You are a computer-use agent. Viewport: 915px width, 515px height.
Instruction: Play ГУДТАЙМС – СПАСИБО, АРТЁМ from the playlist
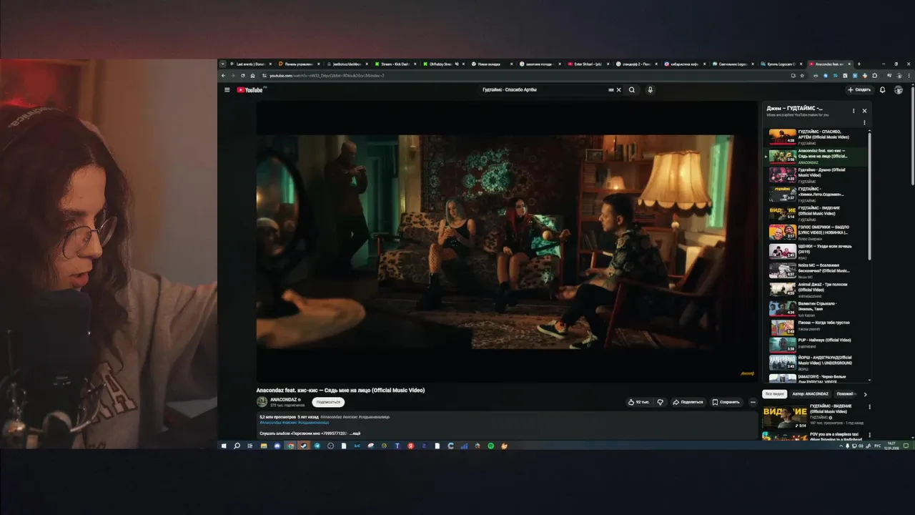click(816, 137)
